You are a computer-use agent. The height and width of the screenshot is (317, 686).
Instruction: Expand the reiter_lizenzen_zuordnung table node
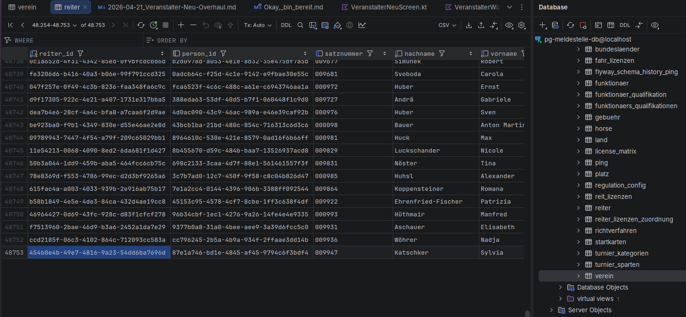[x=578, y=219]
